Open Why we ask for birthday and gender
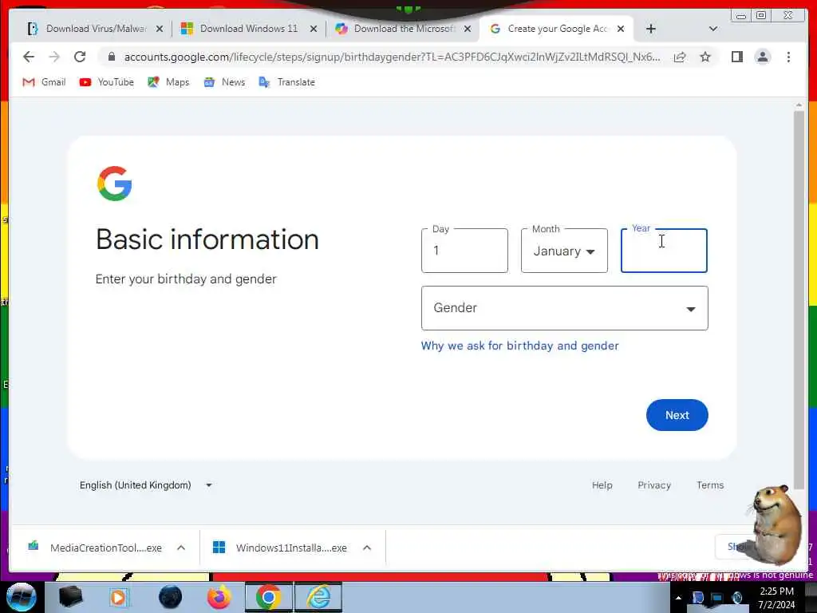This screenshot has width=817, height=613. tap(519, 346)
